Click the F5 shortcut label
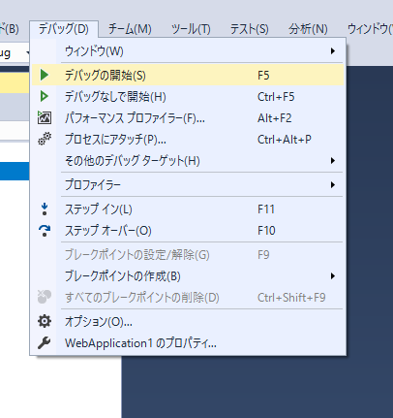The width and height of the screenshot is (393, 418). pos(263,76)
